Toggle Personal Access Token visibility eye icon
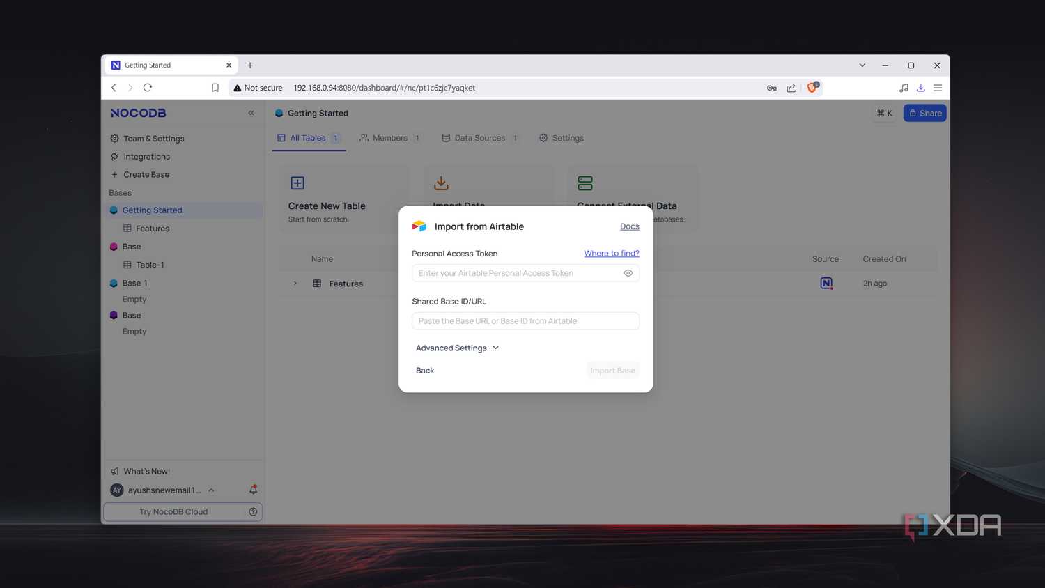This screenshot has height=588, width=1045. click(x=628, y=273)
